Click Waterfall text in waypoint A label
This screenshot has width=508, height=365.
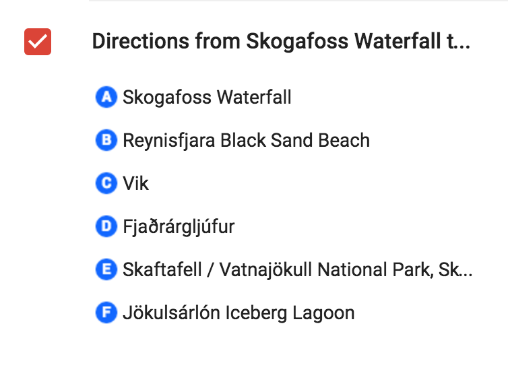[x=254, y=97]
